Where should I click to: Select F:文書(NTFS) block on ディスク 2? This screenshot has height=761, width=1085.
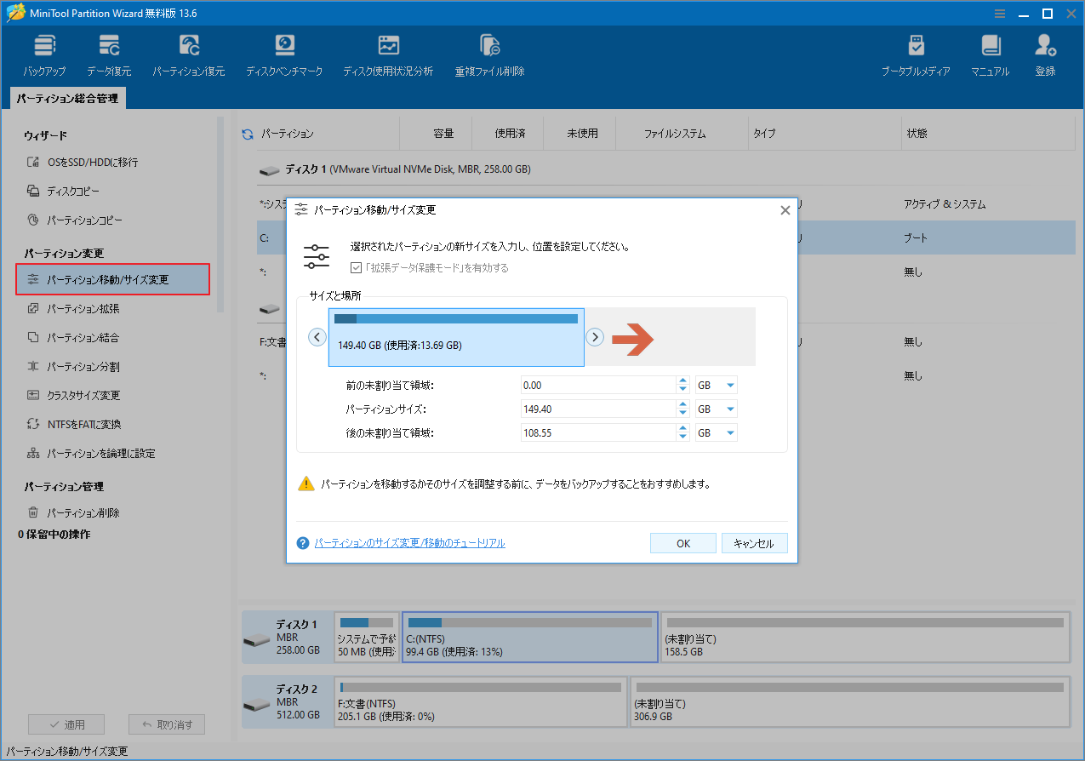[x=481, y=702]
